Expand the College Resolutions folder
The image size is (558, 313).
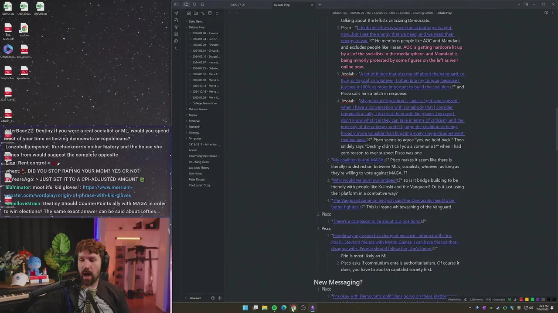(x=205, y=103)
